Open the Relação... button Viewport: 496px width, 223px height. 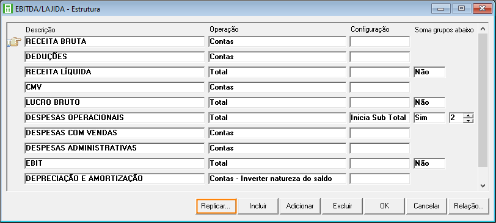coord(469,207)
